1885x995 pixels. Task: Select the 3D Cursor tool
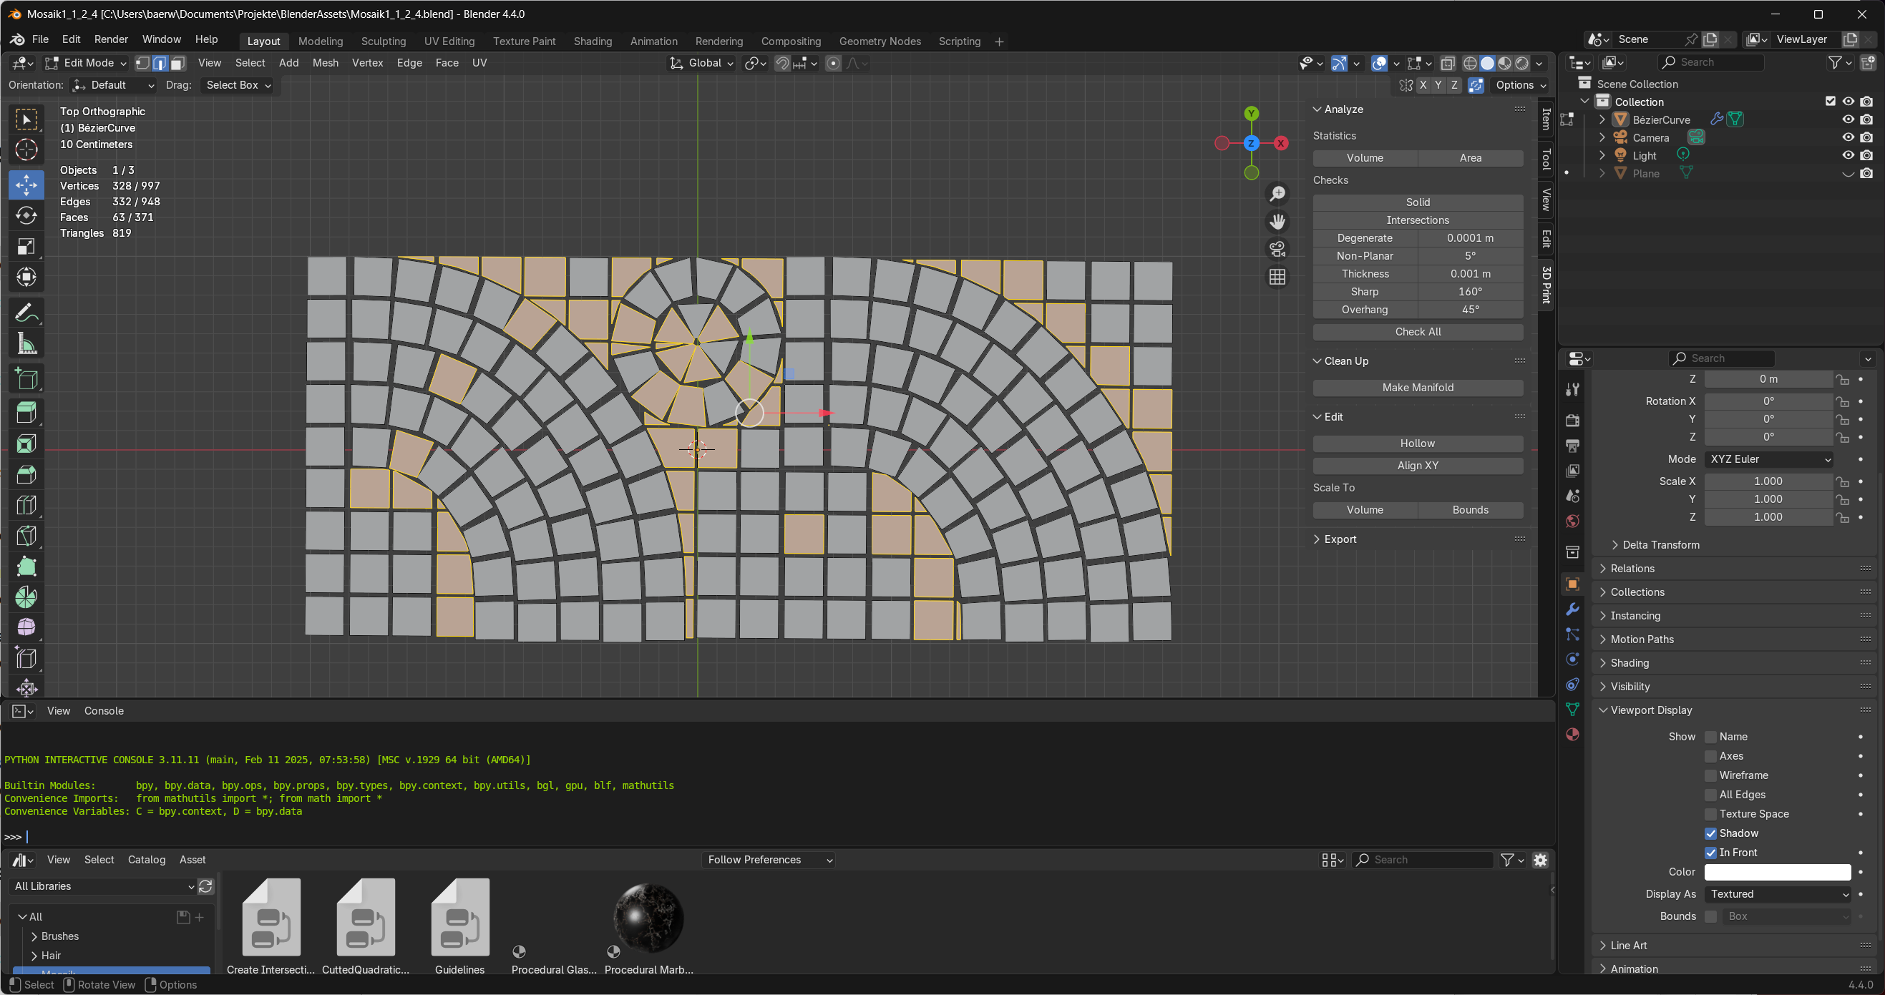point(26,150)
